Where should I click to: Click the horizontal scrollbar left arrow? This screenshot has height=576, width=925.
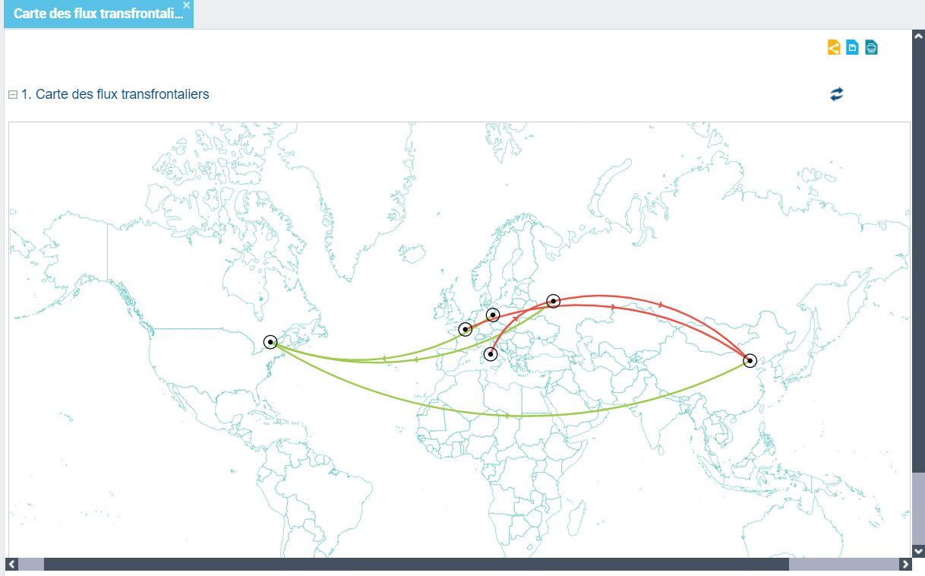click(x=11, y=565)
